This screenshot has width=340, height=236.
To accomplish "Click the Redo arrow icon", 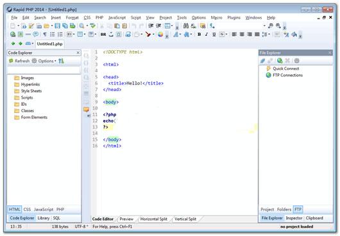I will [x=141, y=26].
